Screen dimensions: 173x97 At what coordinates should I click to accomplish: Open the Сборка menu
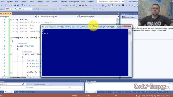pos(31,2)
